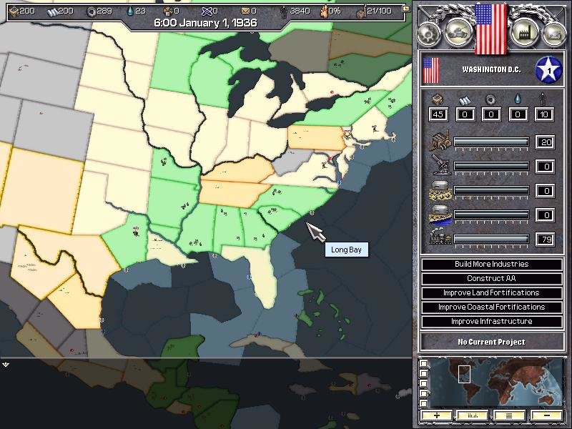572x429 pixels.
Task: Click the province steel resource icon
Action: tap(464, 99)
